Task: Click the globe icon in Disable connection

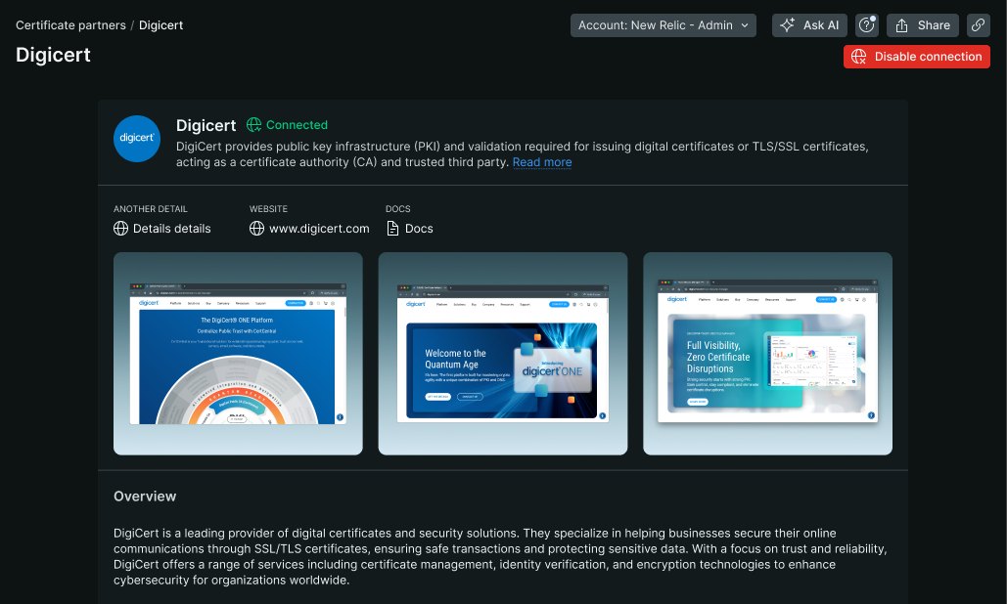Action: (858, 57)
